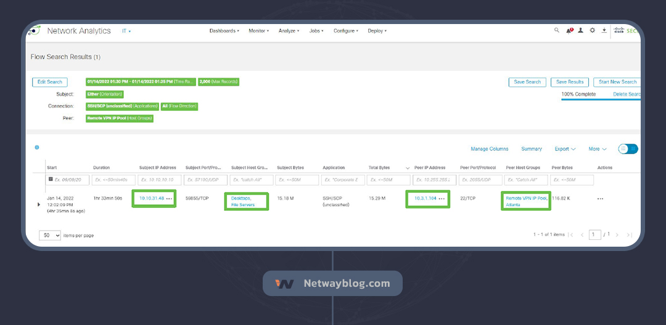Expand the Export dropdown
The image size is (666, 325).
point(565,149)
